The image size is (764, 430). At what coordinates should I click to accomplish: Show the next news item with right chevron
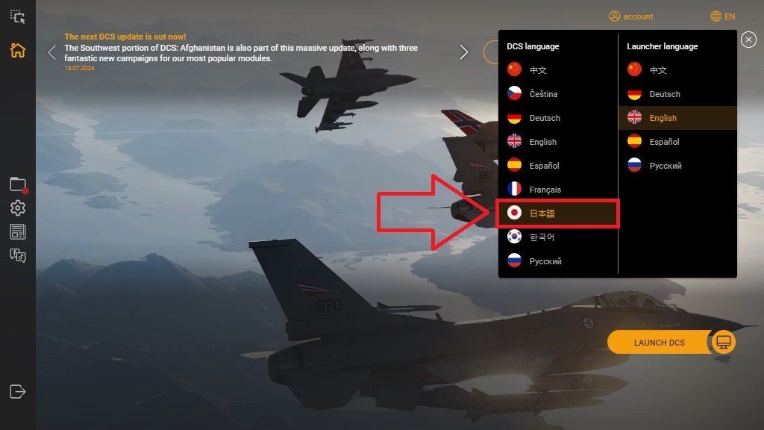tap(464, 52)
